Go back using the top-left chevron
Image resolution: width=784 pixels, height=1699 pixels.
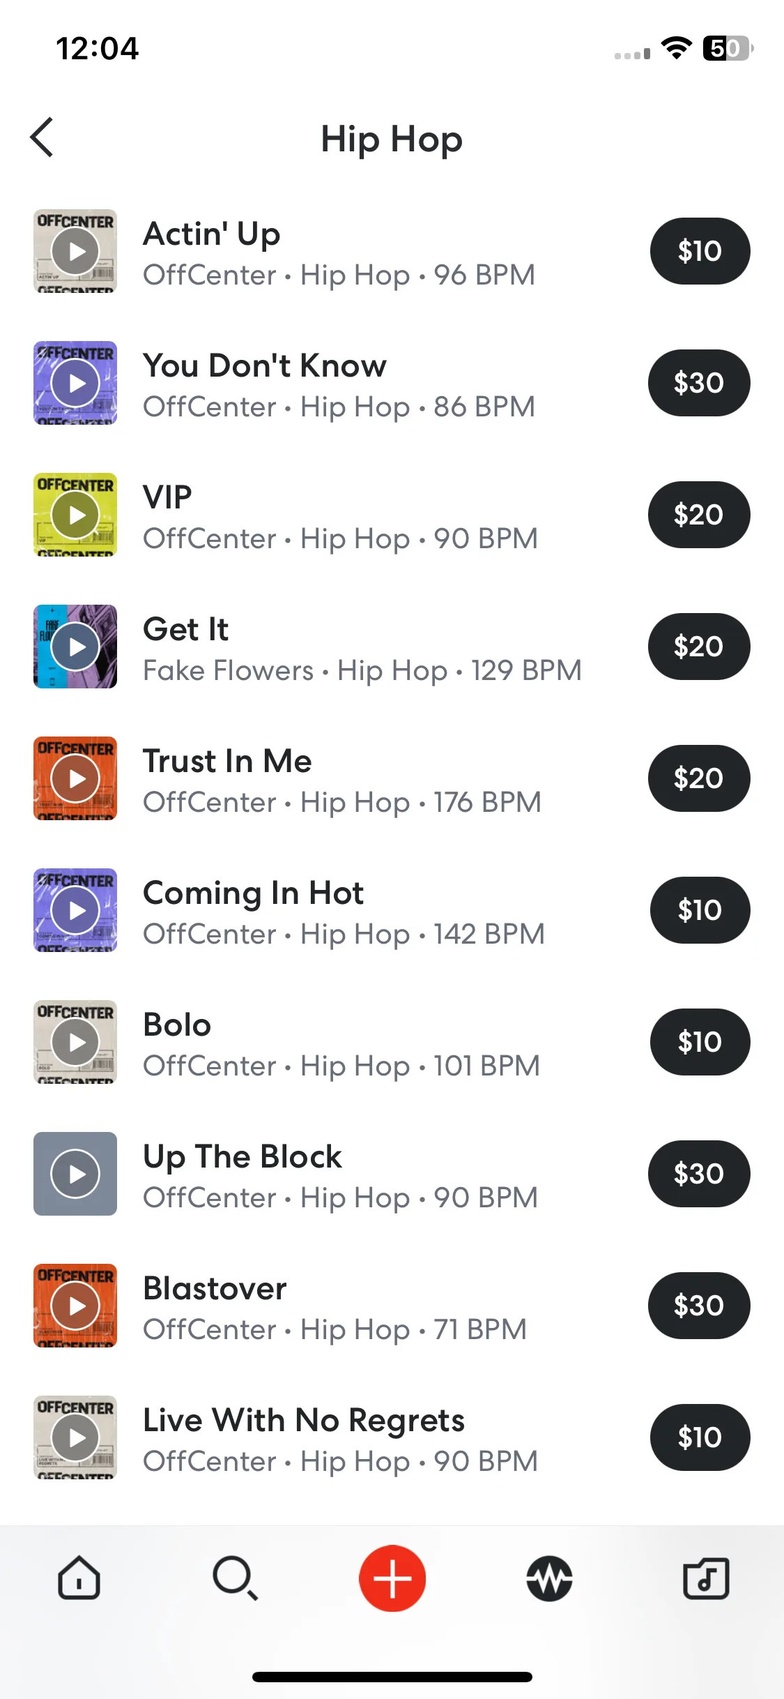pyautogui.click(x=42, y=137)
